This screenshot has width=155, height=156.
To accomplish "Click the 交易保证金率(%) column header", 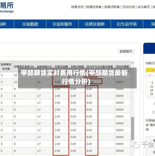I will (24, 67).
